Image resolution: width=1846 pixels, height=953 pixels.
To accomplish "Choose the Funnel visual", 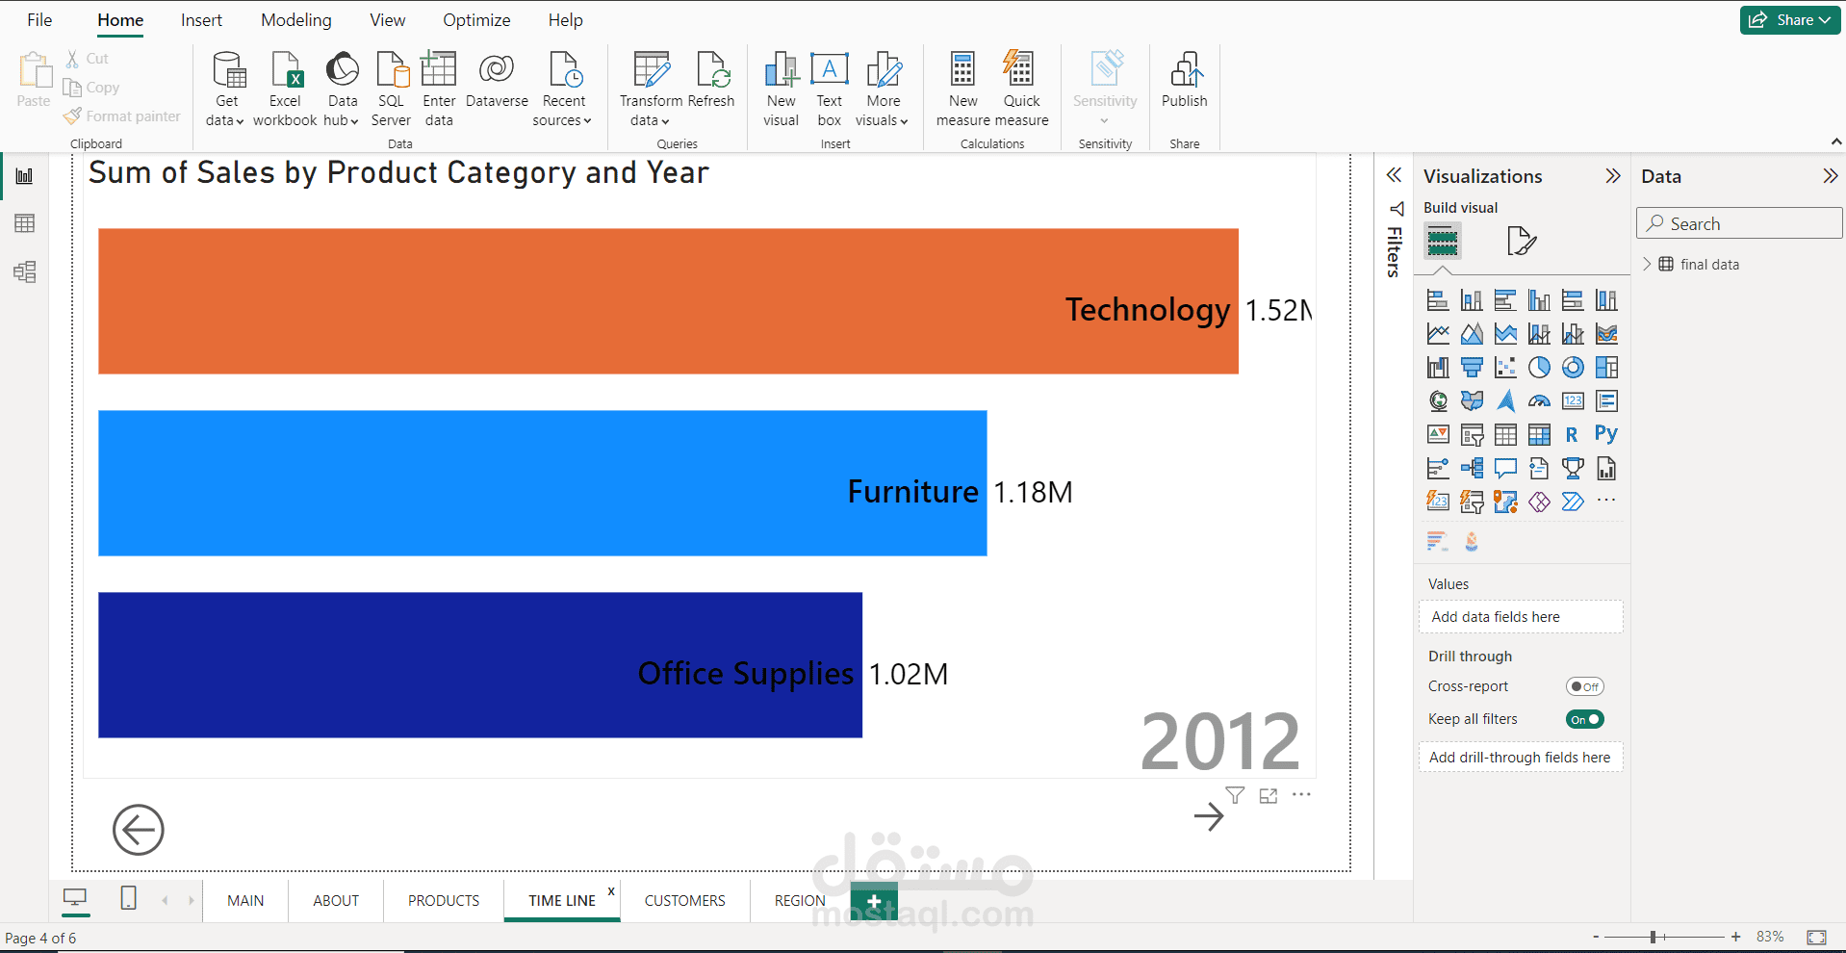I will click(1472, 368).
